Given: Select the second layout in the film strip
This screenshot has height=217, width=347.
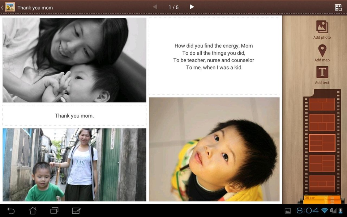Looking at the screenshot, I should point(322,123).
